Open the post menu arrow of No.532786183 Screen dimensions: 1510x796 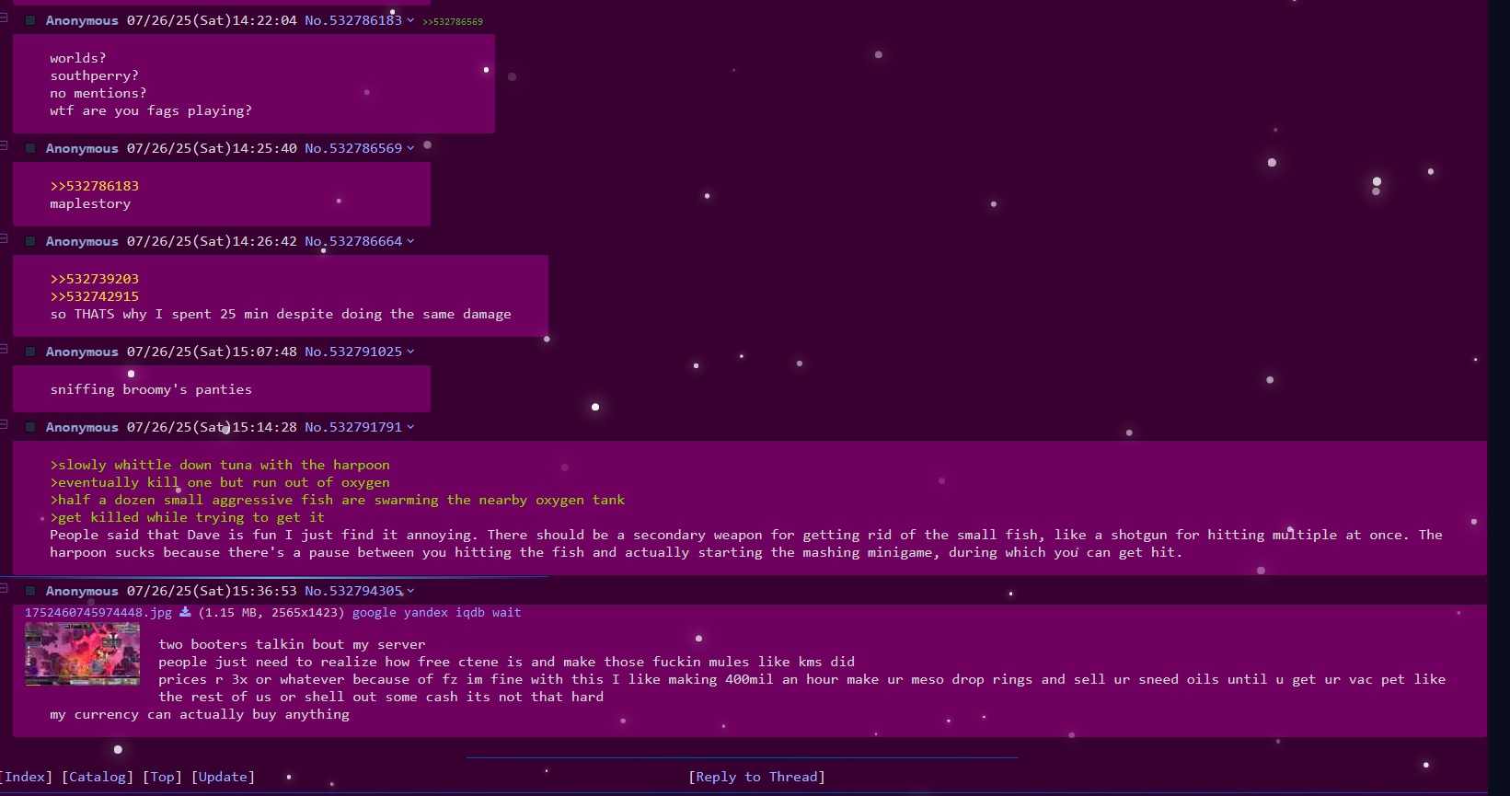410,20
